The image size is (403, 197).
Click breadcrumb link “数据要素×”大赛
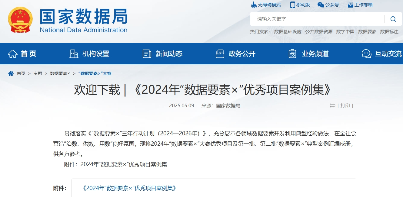pyautogui.click(x=95, y=73)
